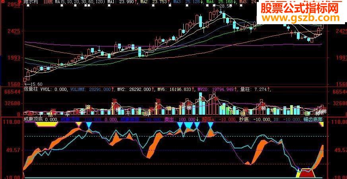Click the MV2: 26292.000 readout
Viewport: 347px width, 179px height.
pos(134,89)
